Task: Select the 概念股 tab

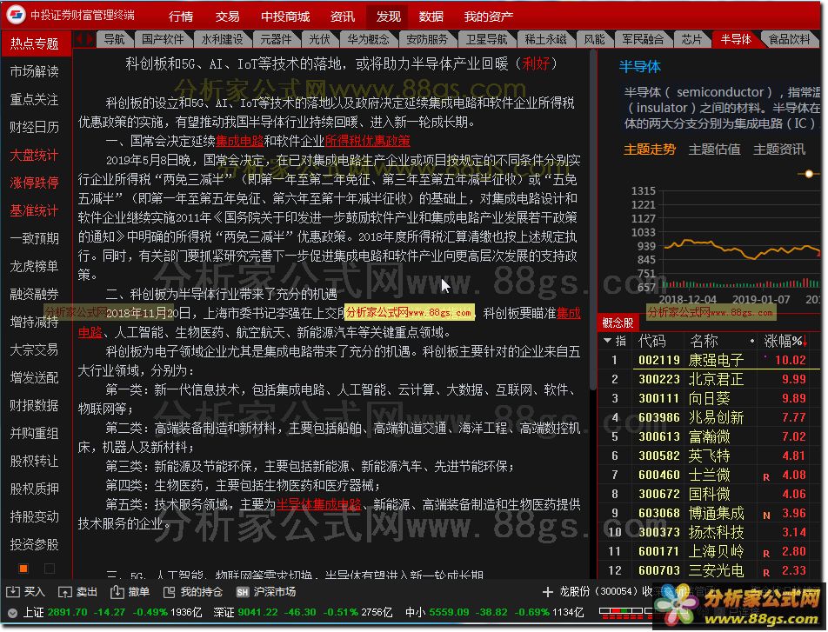Action: (x=618, y=323)
